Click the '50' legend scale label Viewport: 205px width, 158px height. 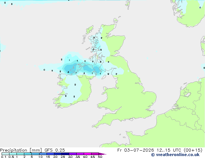tap(100, 157)
